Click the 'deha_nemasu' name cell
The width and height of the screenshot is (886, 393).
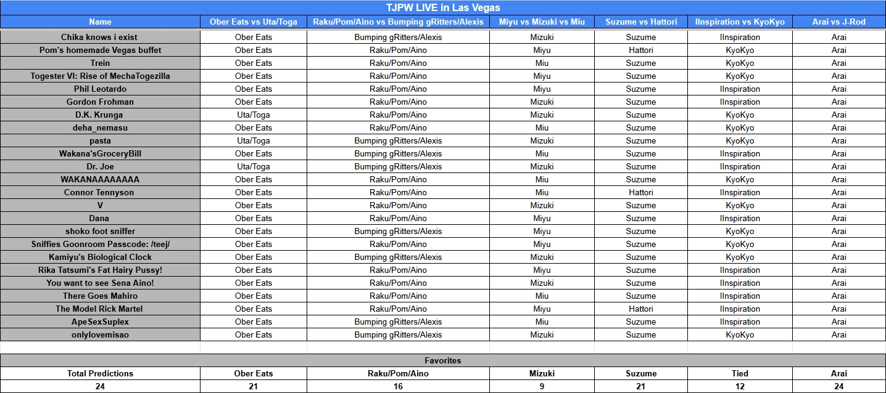coord(100,128)
